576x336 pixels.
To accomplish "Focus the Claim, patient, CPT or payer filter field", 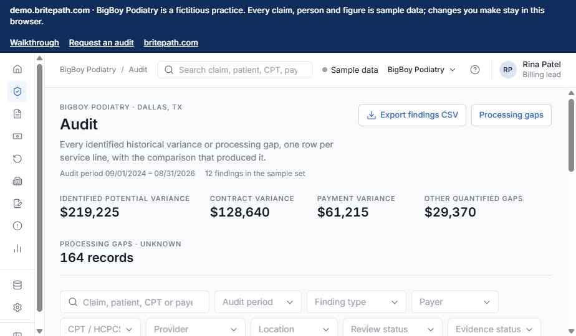I will coord(135,302).
